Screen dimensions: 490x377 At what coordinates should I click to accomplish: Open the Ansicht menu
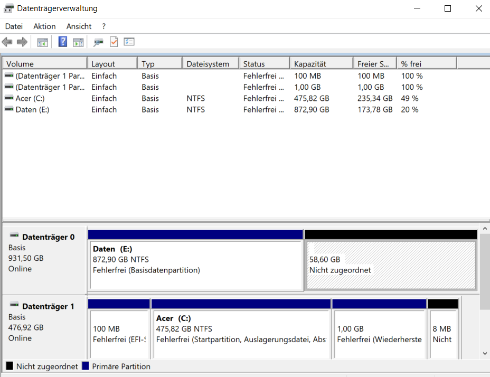coord(79,26)
